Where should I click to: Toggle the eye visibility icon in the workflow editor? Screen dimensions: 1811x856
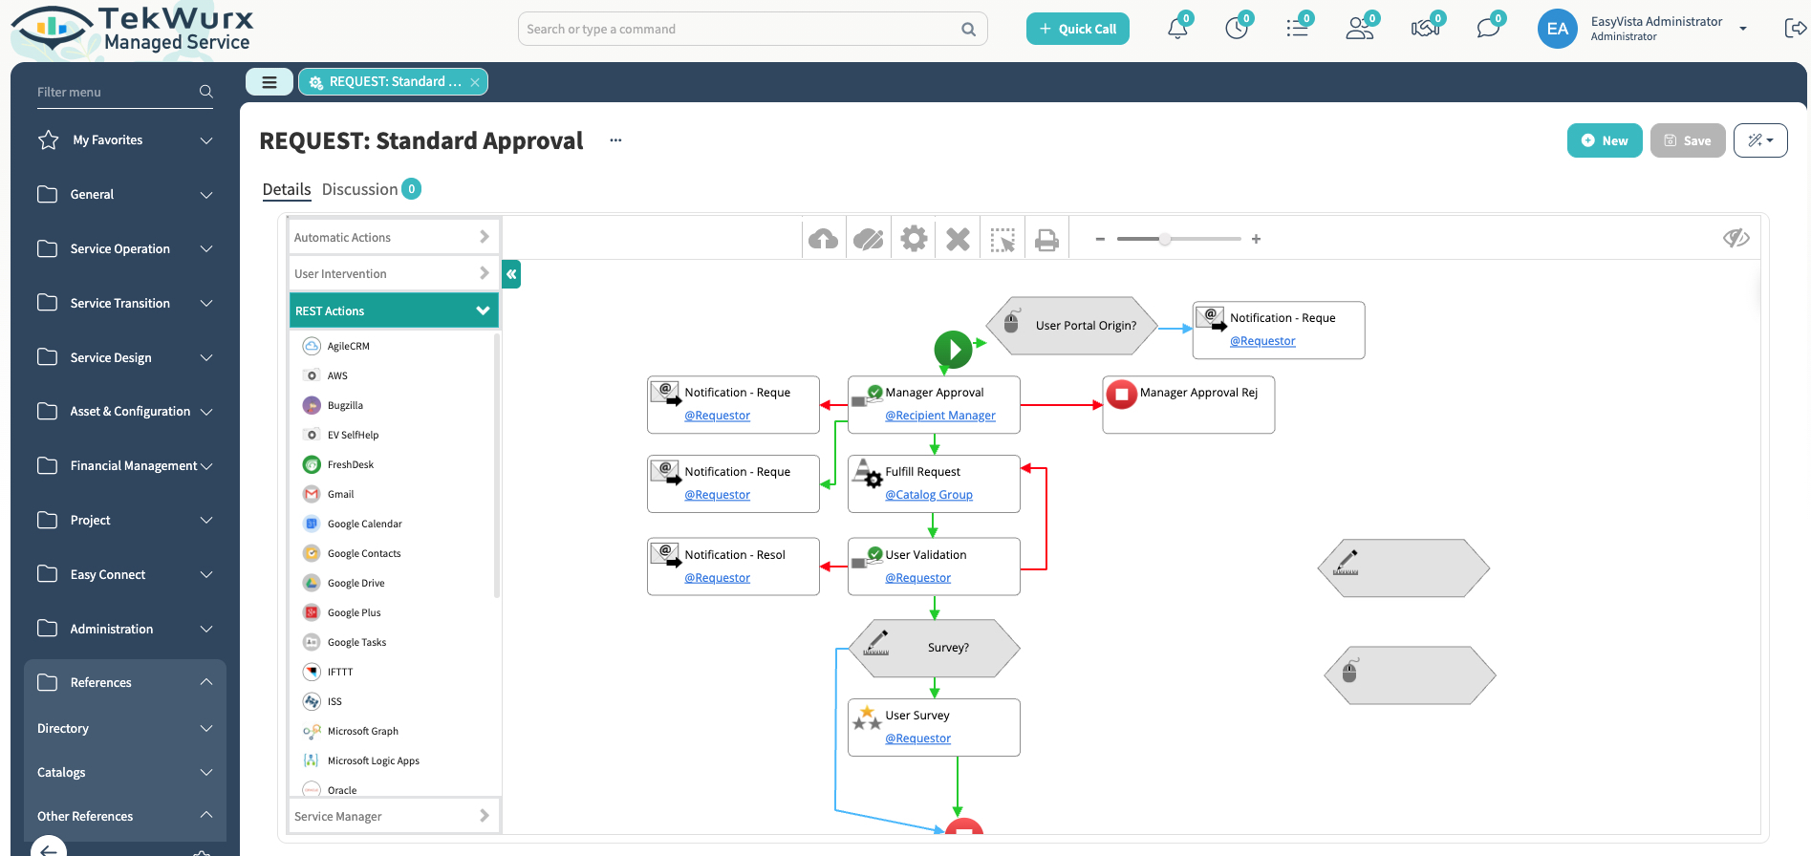[1736, 238]
